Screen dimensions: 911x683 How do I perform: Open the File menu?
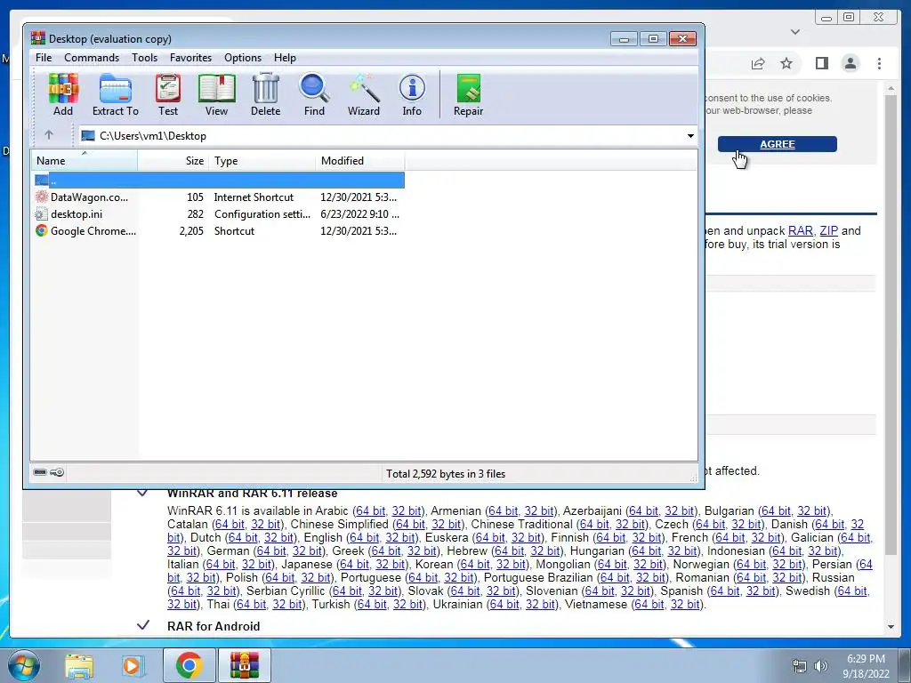coord(44,58)
